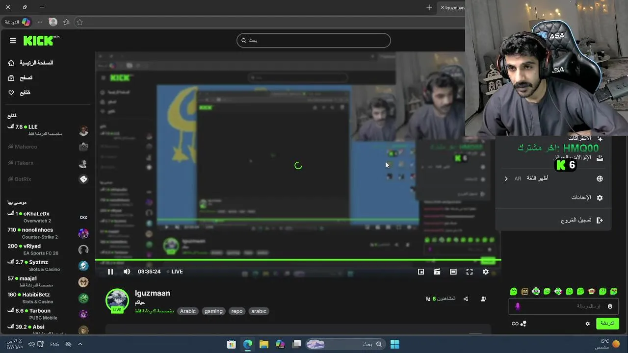Click the purple microphone icon
628x353 pixels.
coord(518,306)
